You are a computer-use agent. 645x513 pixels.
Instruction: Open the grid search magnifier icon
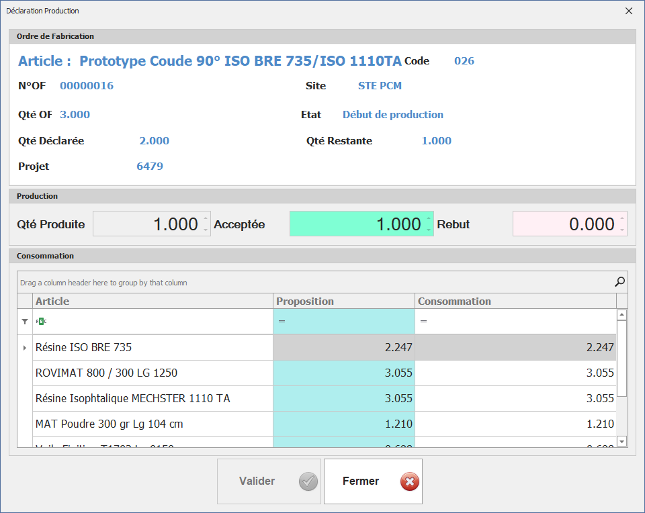click(619, 282)
